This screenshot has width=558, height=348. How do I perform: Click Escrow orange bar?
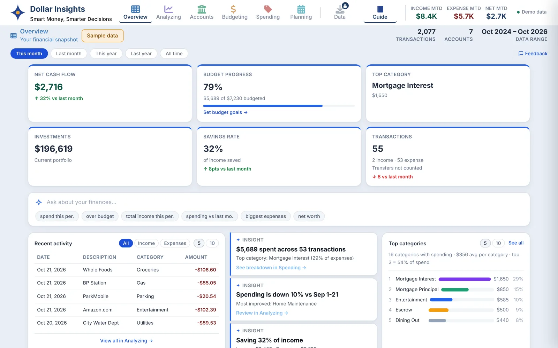coord(438,310)
